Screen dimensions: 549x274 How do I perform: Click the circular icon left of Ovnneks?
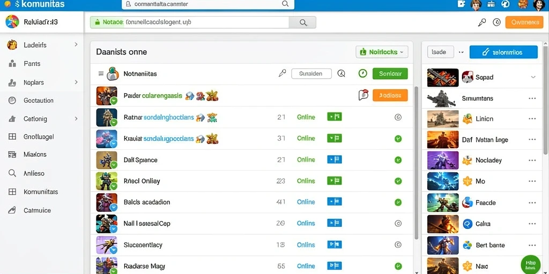coord(496,22)
